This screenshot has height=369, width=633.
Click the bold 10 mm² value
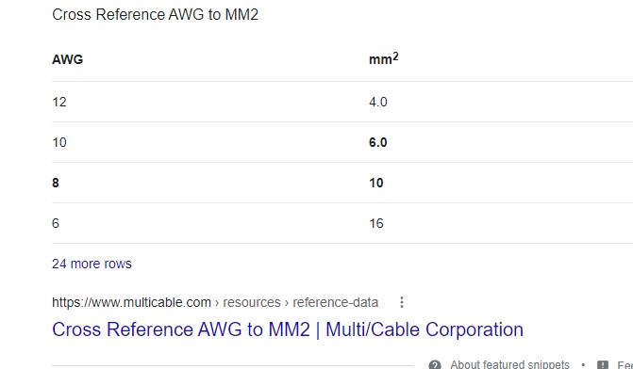click(375, 183)
